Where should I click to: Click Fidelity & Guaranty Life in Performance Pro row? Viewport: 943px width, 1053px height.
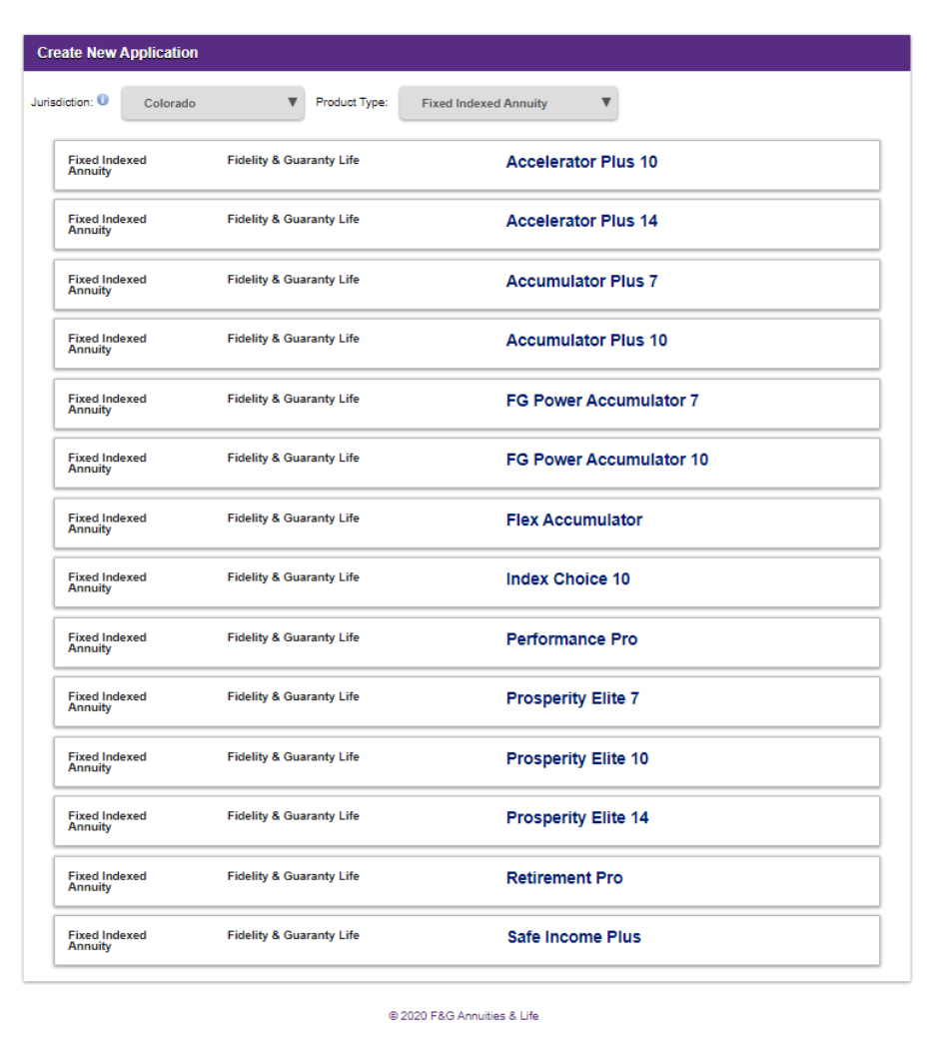(293, 638)
